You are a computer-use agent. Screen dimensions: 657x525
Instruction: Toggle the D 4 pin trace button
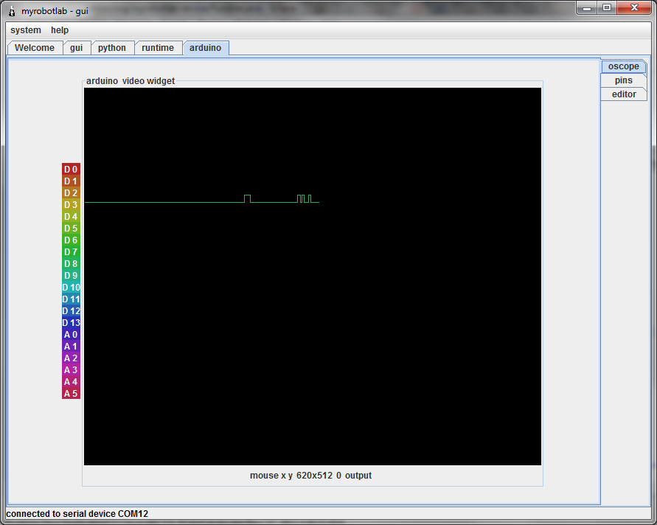click(x=71, y=217)
